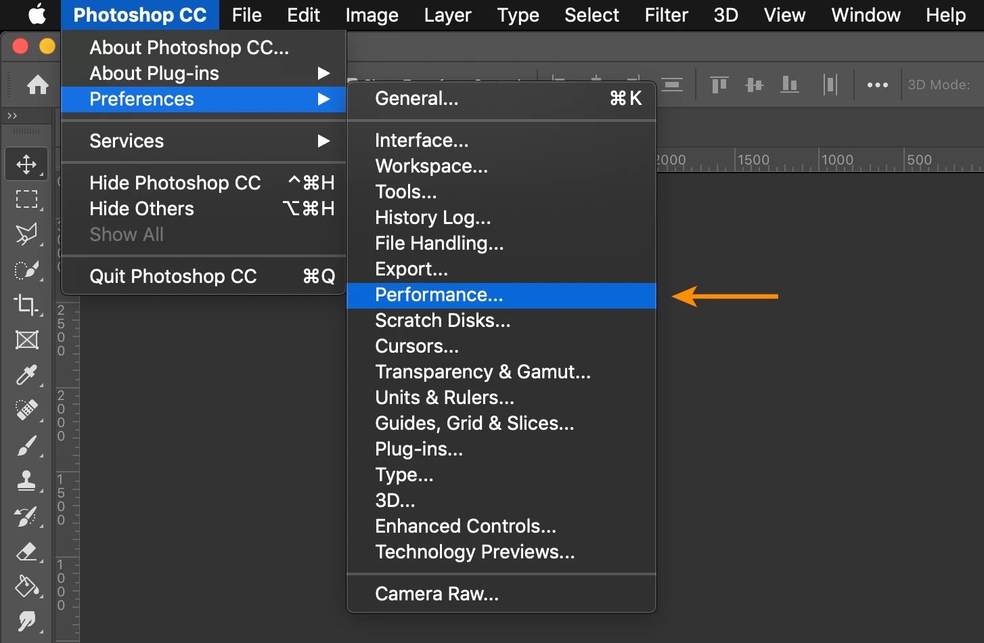This screenshot has width=984, height=643.
Task: Expand the About Plug-ins submenu
Action: (x=204, y=73)
